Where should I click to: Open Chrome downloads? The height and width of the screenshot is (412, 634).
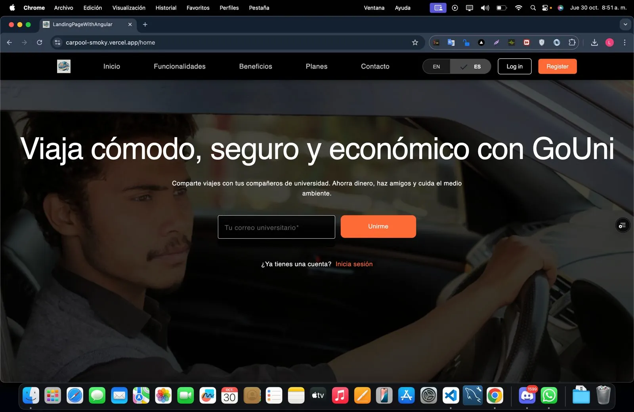tap(594, 42)
